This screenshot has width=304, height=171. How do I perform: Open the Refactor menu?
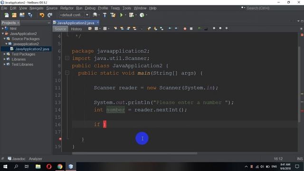point(67,8)
